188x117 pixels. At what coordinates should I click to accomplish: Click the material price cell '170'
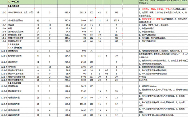(91, 62)
